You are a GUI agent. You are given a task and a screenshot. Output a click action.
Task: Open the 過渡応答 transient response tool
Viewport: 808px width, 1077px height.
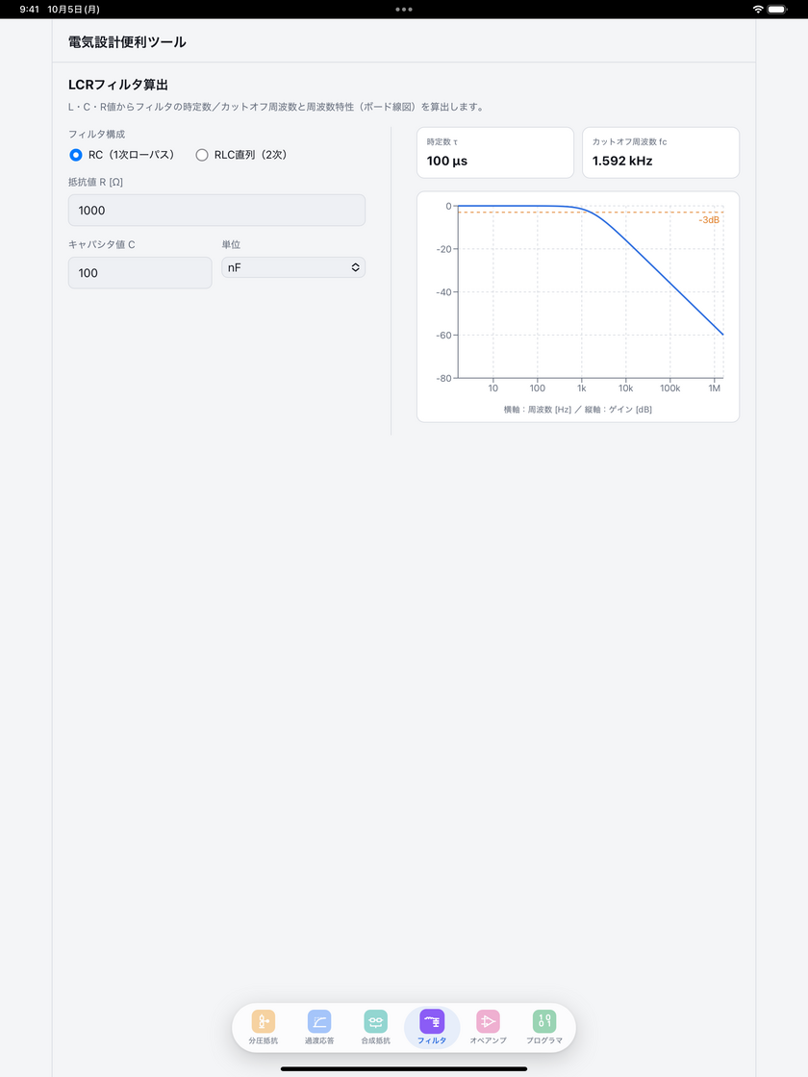pos(319,1028)
